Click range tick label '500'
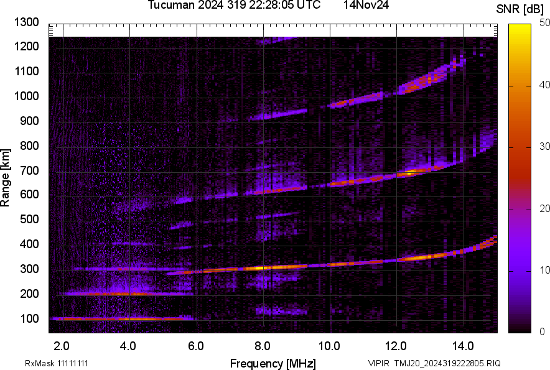 pos(29,219)
